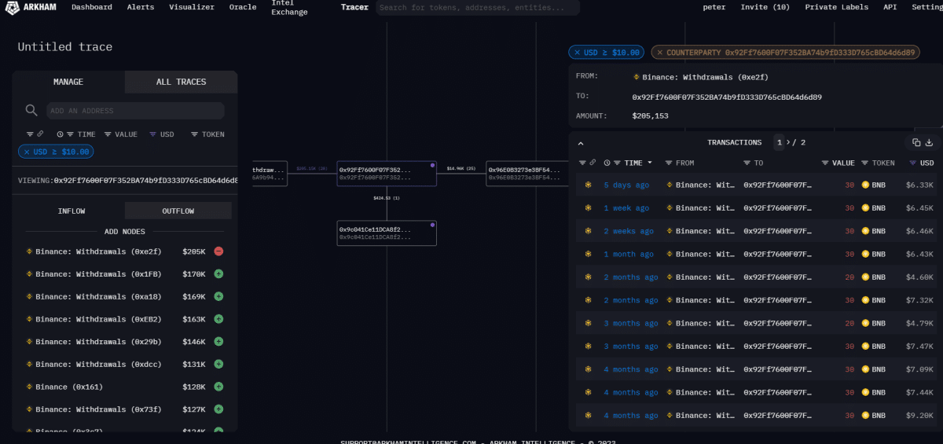
Task: Click the purple dot on 0x92Ff7600 graph node
Action: [432, 165]
